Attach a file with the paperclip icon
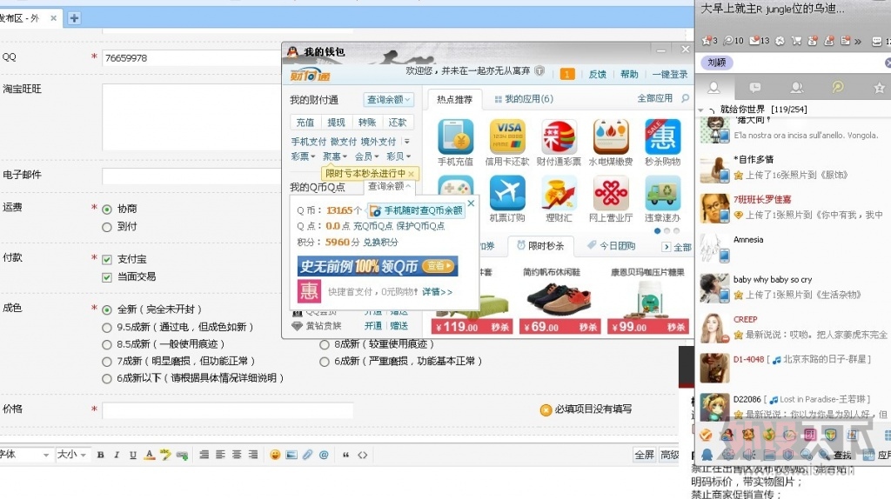The height and width of the screenshot is (499, 891). click(x=307, y=455)
